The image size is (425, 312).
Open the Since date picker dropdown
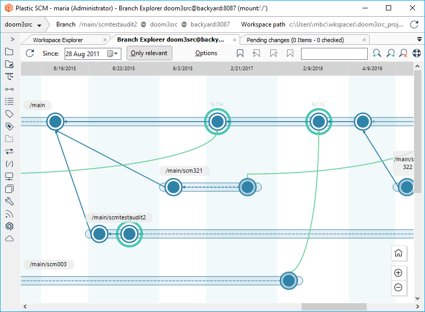(113, 54)
